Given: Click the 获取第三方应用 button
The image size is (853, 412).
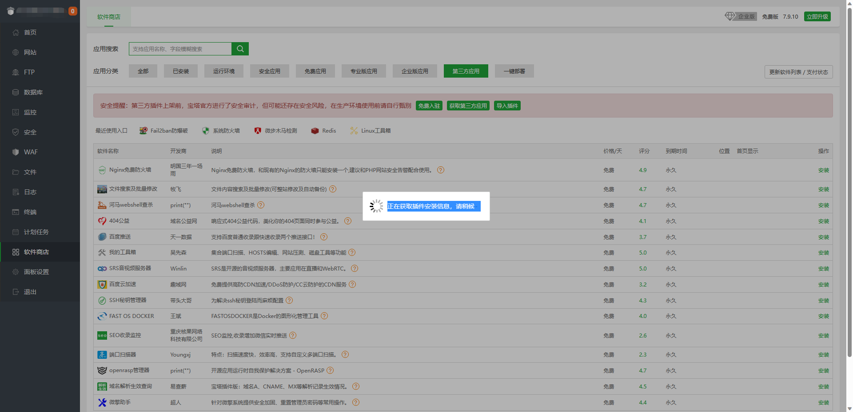Looking at the screenshot, I should [468, 106].
